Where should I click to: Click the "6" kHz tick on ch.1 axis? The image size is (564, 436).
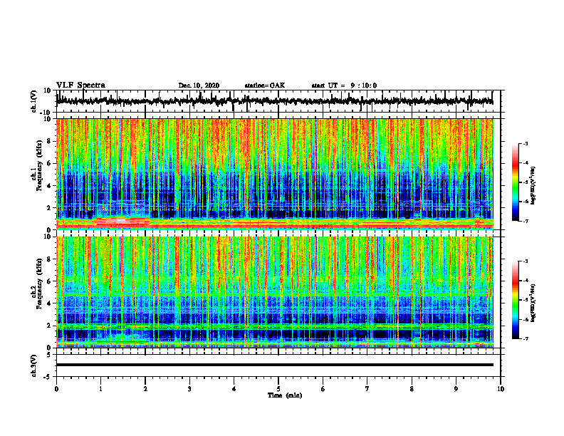[x=49, y=163]
